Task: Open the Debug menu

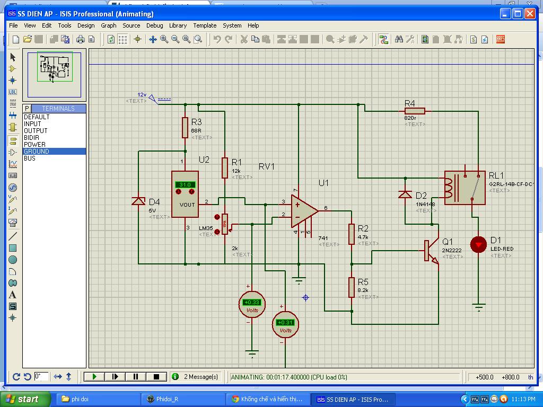Action: point(154,25)
